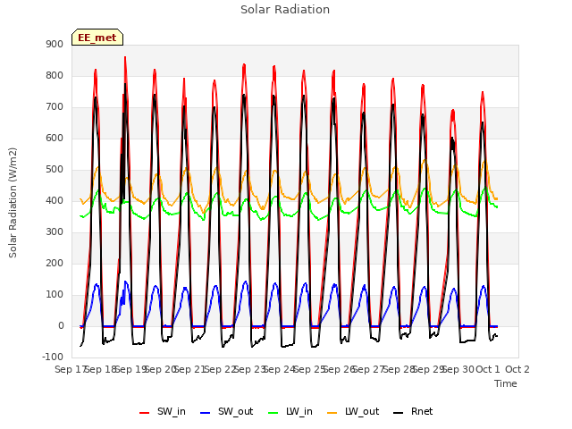Image resolution: width=572 pixels, height=429 pixels.
Task: Click the Sep 30 x-axis tick label
Action: (x=459, y=369)
